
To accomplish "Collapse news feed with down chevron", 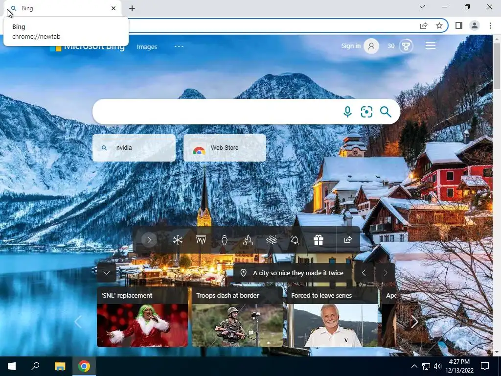I will pyautogui.click(x=106, y=273).
